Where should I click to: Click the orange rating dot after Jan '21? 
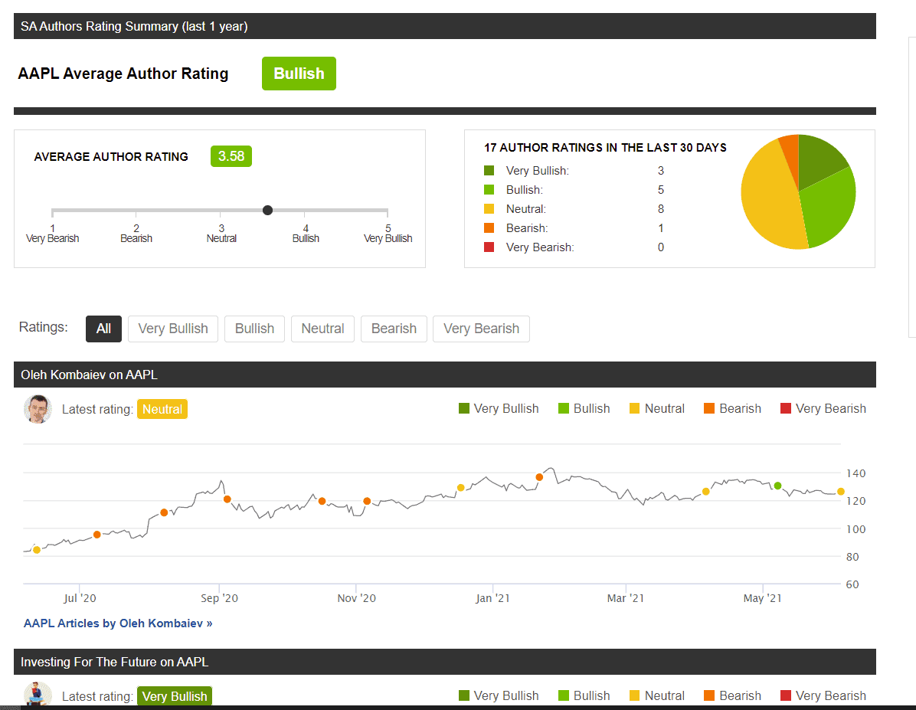click(x=539, y=477)
